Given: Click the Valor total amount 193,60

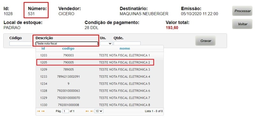Looking at the screenshot, I should pyautogui.click(x=172, y=28).
